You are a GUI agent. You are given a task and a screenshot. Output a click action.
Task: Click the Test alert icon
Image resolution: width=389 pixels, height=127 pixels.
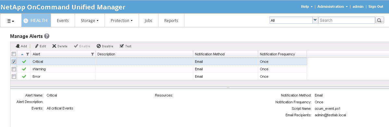click(121, 46)
